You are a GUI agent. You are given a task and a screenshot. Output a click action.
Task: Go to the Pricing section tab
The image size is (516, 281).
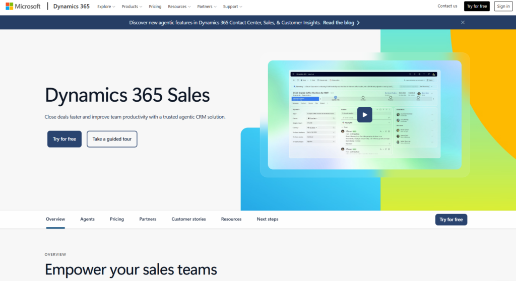(x=117, y=219)
